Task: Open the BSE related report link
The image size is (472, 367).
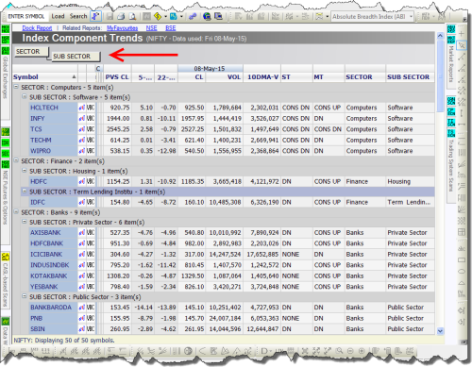Action: click(171, 28)
